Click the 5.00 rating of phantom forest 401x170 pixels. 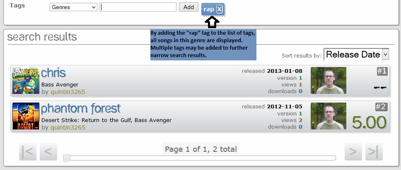click(x=369, y=122)
